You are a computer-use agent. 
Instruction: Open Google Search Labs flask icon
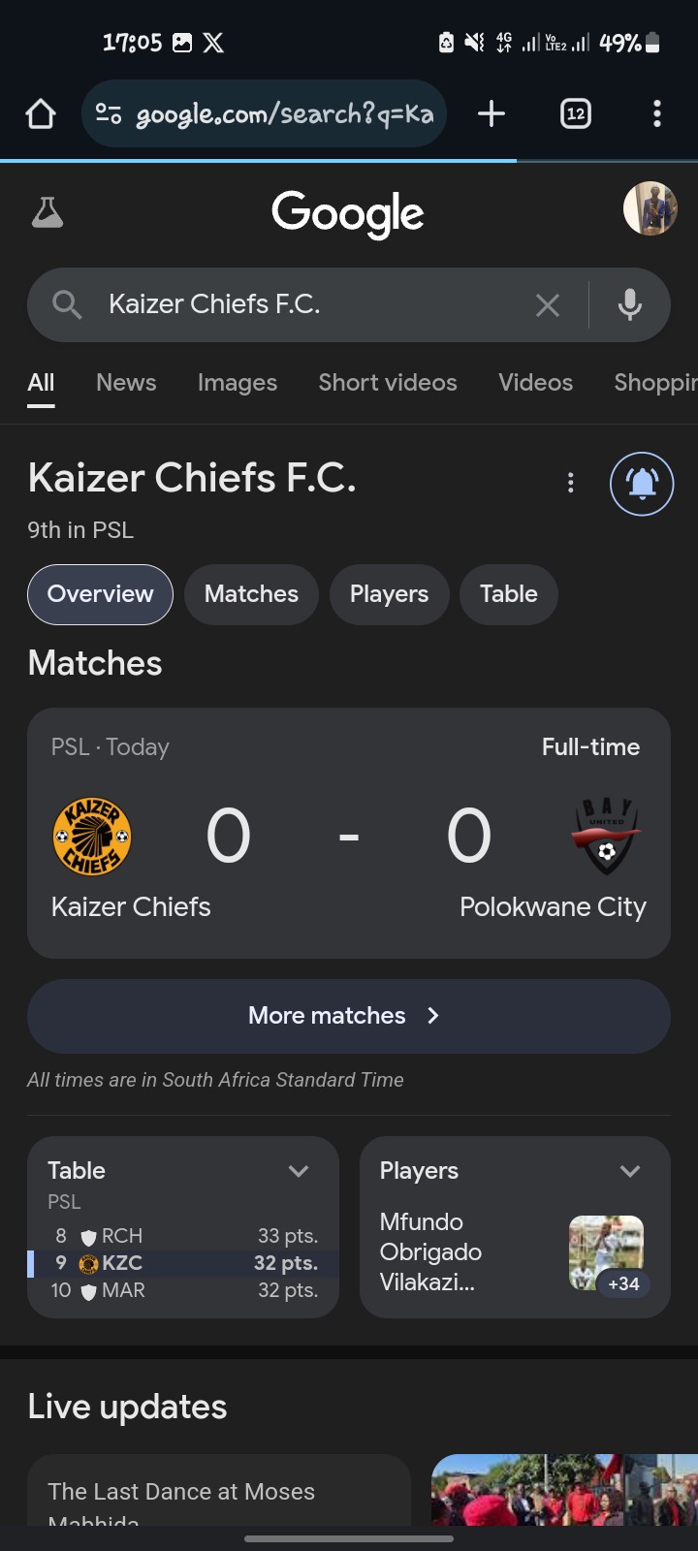[48, 212]
